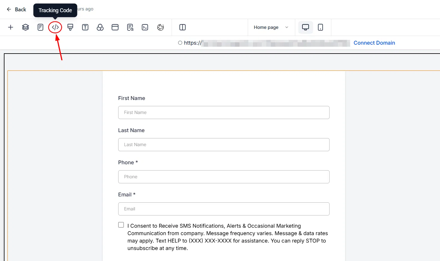Click the 'Email *' field label

coord(127,195)
